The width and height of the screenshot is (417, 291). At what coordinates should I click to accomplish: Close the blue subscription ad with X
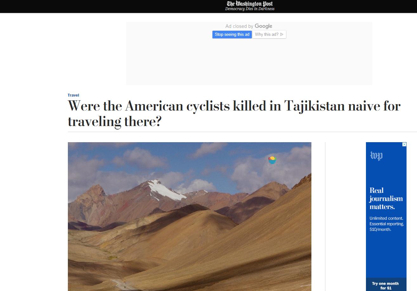coord(404,144)
